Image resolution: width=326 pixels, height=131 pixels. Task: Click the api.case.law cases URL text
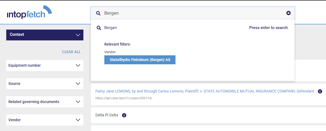(124, 98)
